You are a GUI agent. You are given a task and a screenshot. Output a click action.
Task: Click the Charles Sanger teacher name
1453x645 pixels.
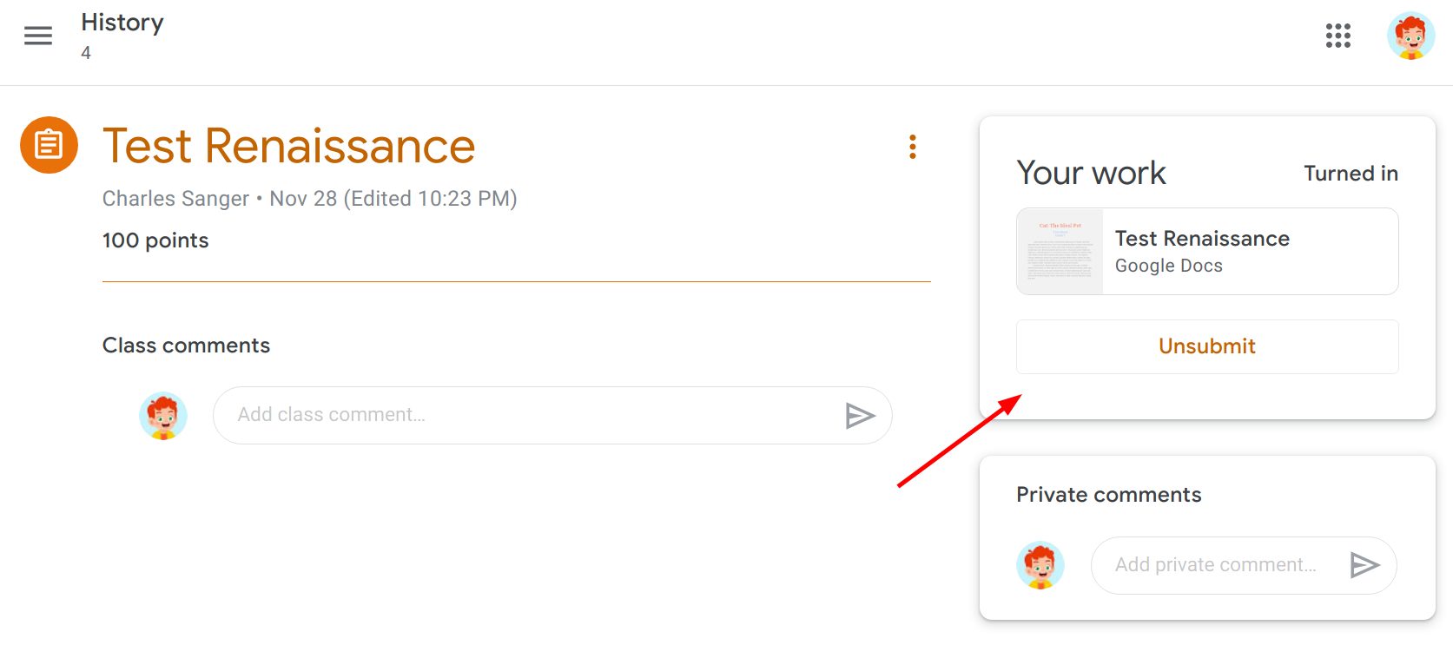point(175,198)
